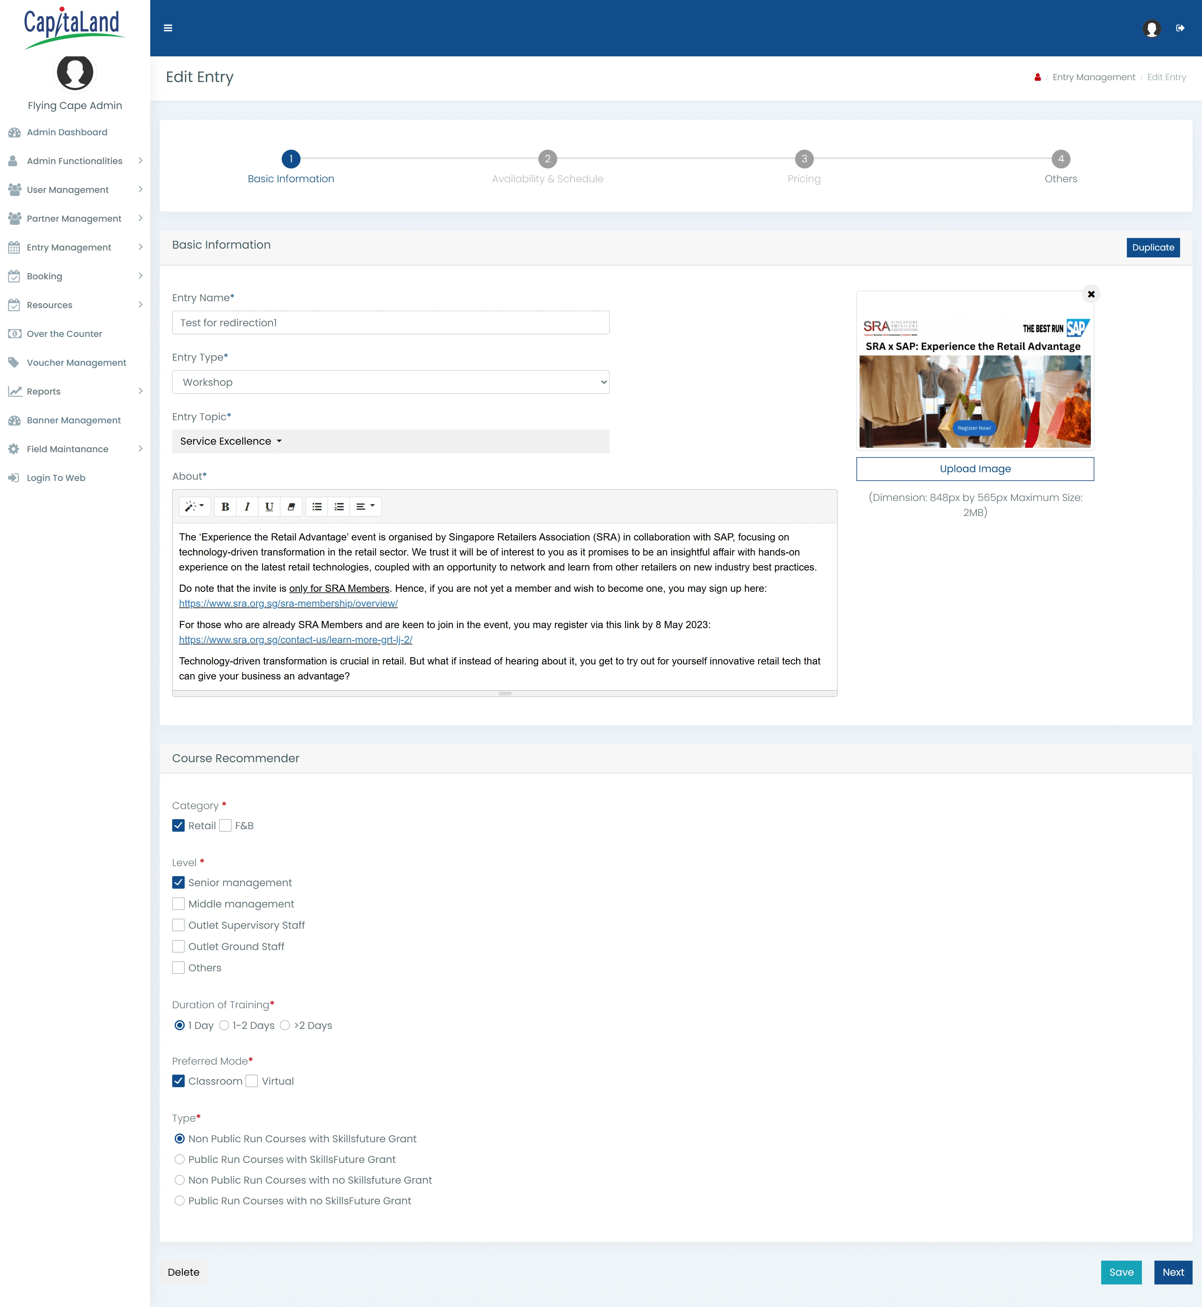Apply italic formatting in editor toolbar
Image resolution: width=1202 pixels, height=1307 pixels.
(x=247, y=507)
